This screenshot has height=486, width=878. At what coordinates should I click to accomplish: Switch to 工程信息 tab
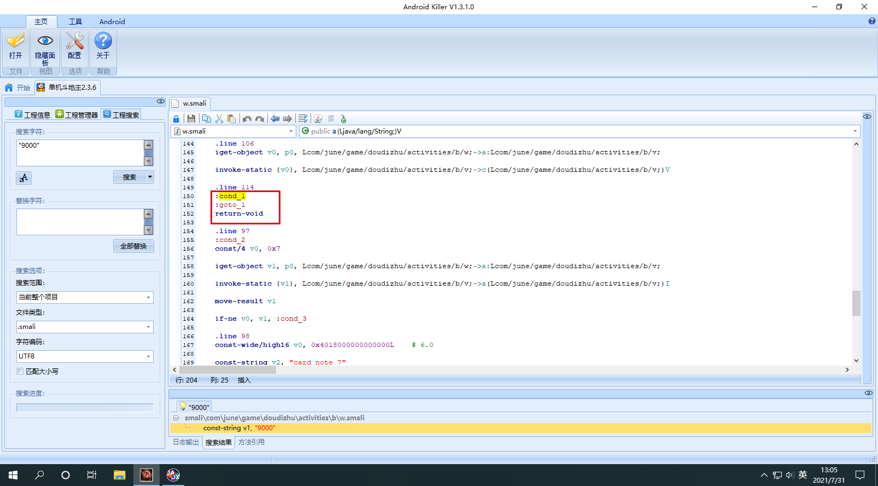(x=32, y=114)
